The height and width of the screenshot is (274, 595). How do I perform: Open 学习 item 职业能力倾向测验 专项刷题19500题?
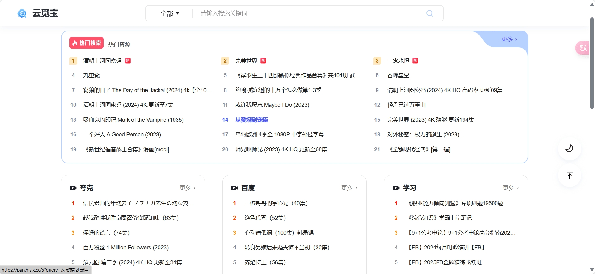click(x=455, y=203)
